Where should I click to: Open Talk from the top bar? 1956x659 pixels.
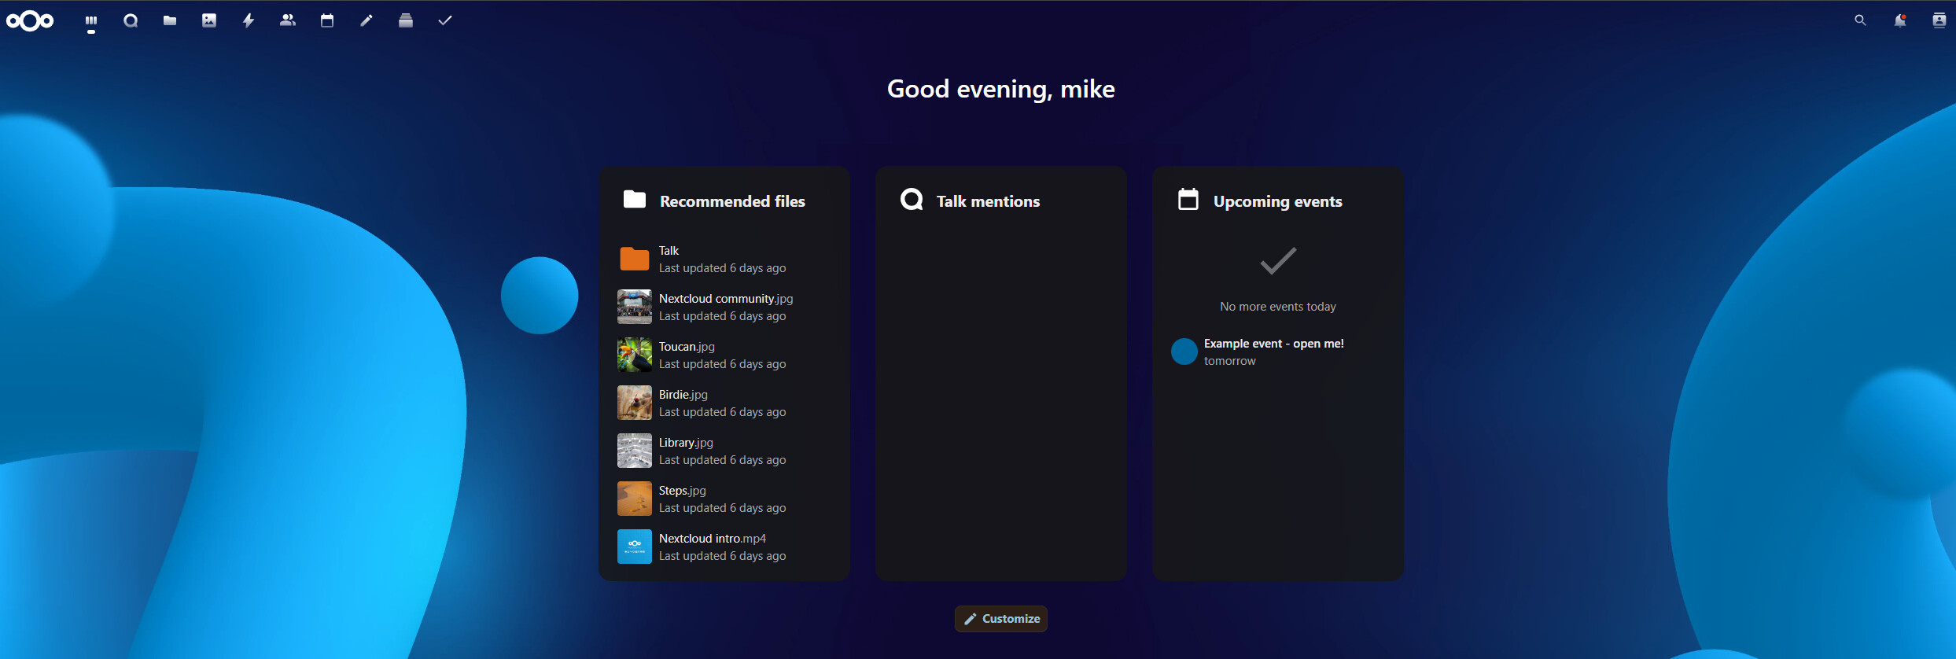click(131, 21)
